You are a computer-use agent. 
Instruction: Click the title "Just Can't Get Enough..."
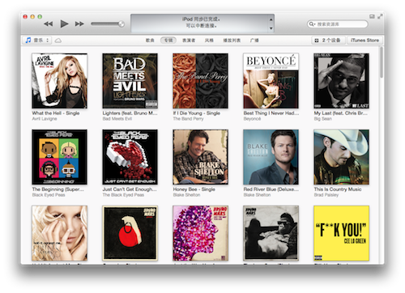130,189
